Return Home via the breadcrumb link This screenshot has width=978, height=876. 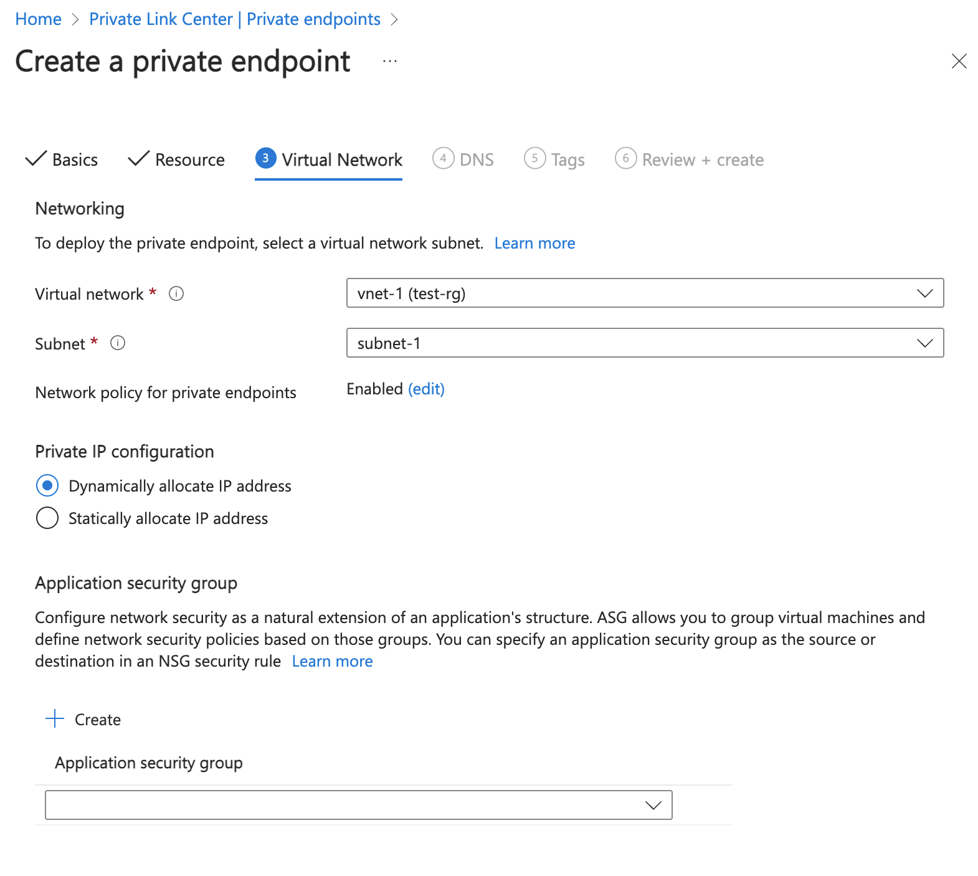point(38,19)
